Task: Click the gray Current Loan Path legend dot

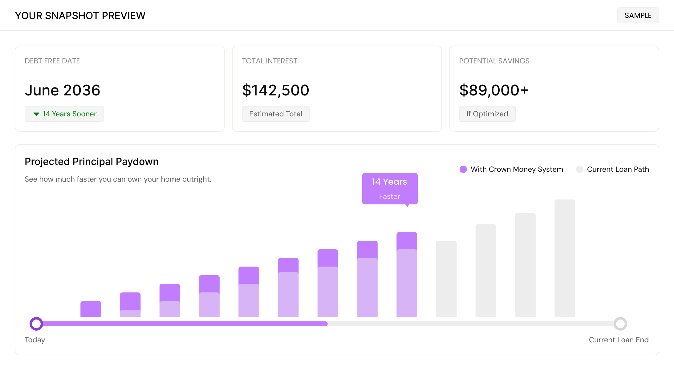Action: click(x=579, y=169)
